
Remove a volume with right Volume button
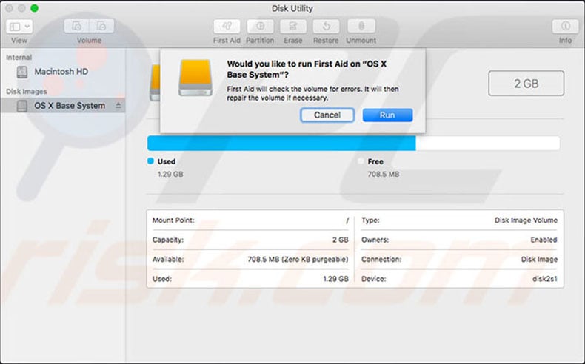click(x=101, y=26)
